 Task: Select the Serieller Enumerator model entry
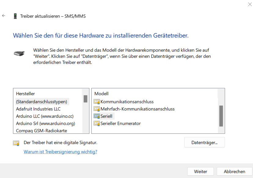coord(120,124)
